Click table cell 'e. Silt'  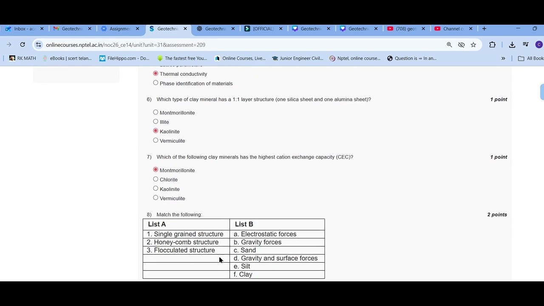click(277, 266)
